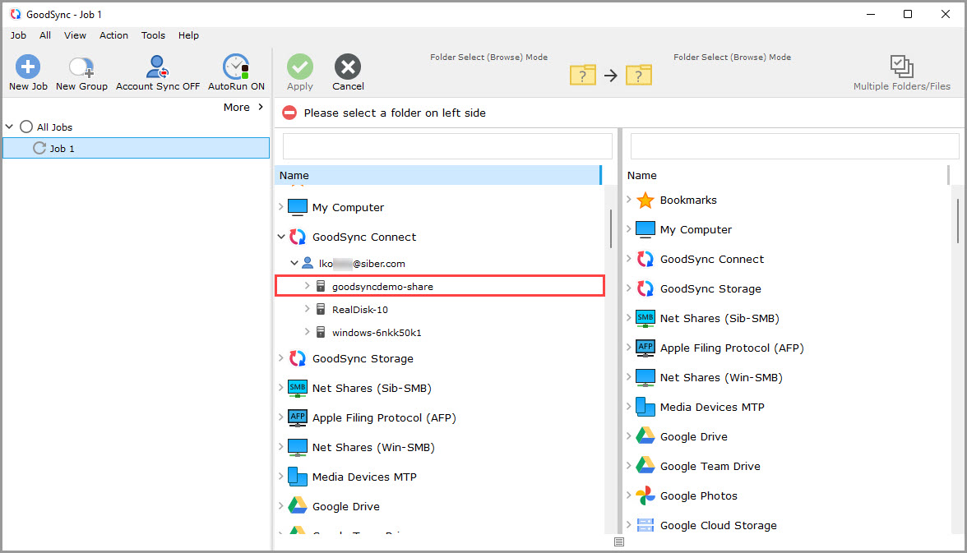Image resolution: width=967 pixels, height=553 pixels.
Task: Select RealDisk-10 in left pane
Action: pos(360,310)
